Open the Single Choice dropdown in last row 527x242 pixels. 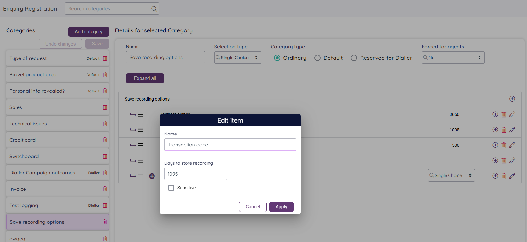[x=451, y=176]
